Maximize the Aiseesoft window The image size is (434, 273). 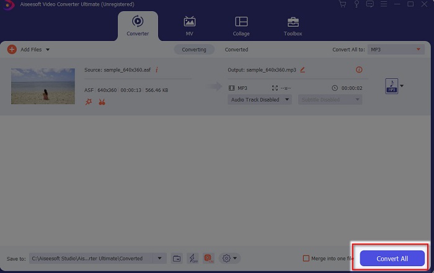coord(410,4)
